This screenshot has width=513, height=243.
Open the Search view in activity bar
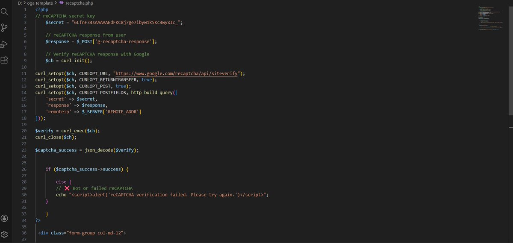coord(4,11)
